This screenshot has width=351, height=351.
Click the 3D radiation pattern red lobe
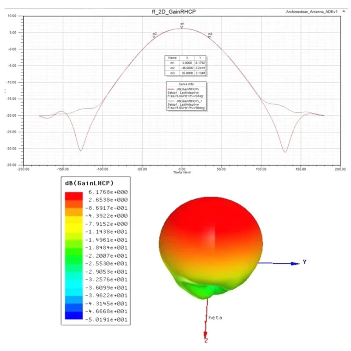211,224
